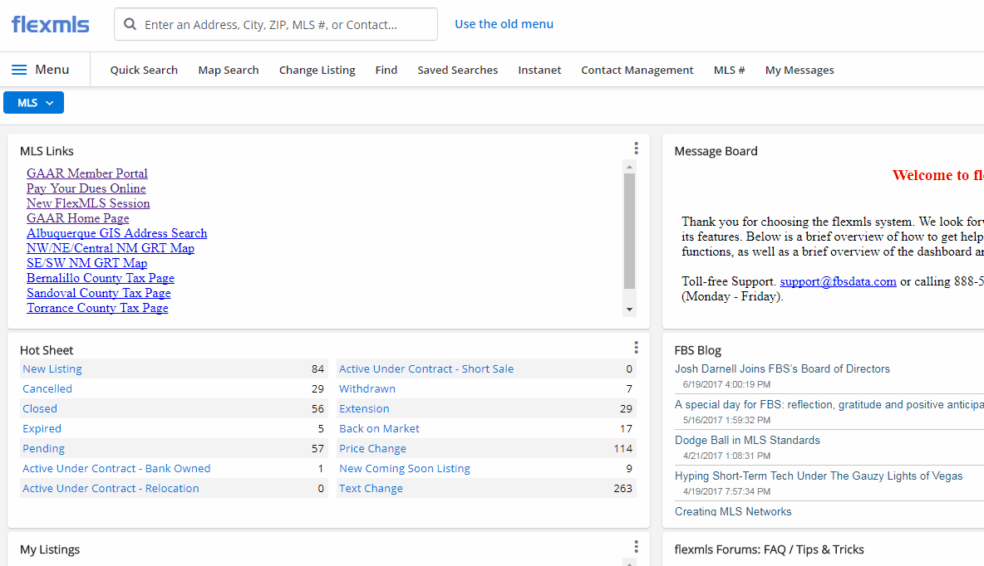Read Josh Darnell Joins FBS's Board post
The width and height of the screenshot is (984, 566).
(x=782, y=369)
